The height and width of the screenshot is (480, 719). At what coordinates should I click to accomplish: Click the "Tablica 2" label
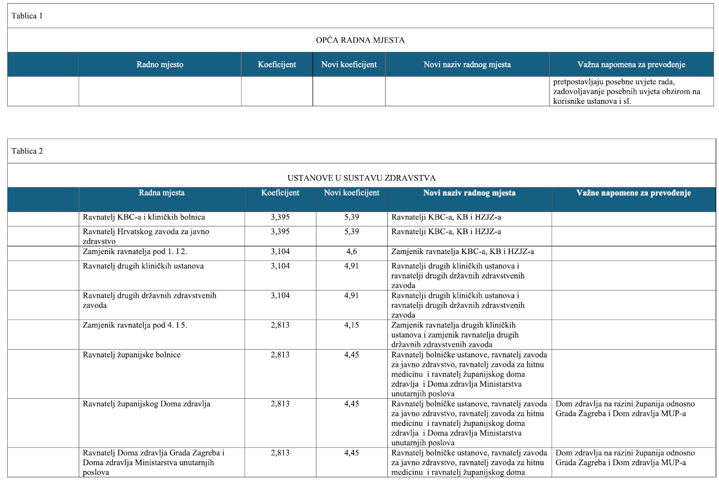pos(27,151)
